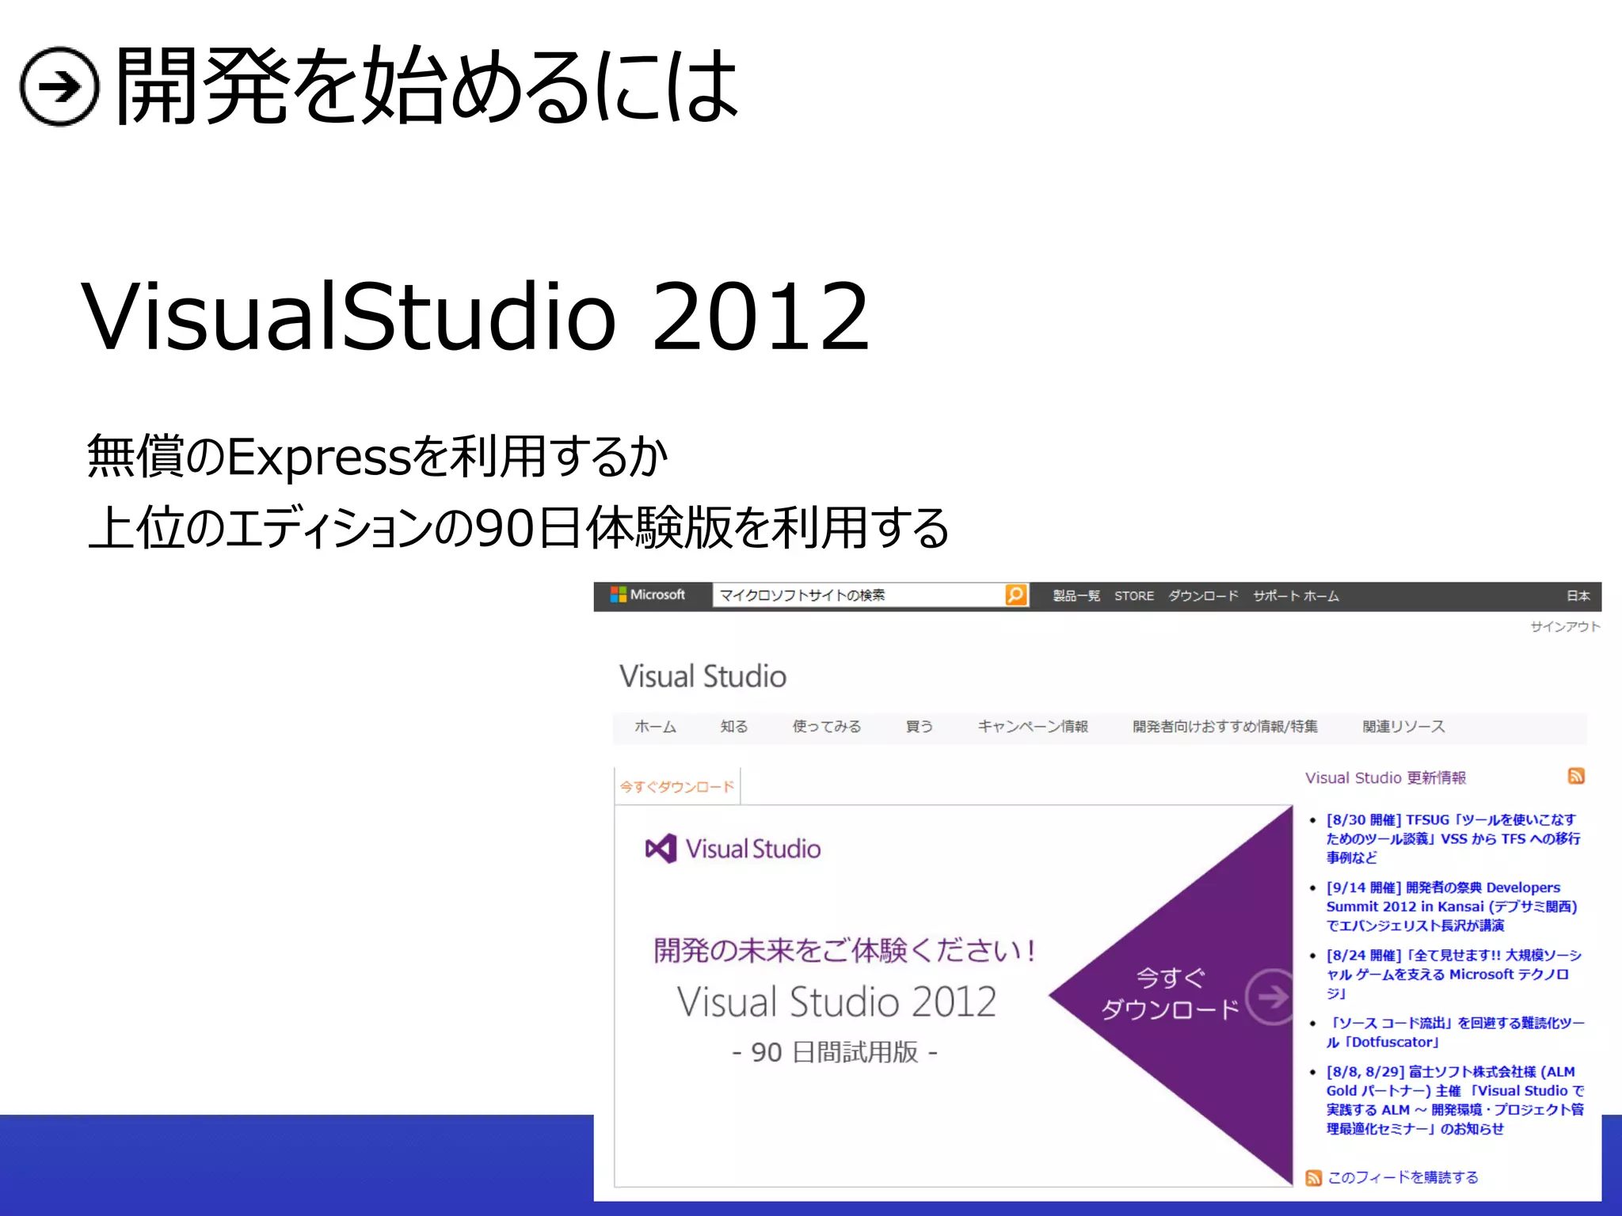Click このフィードを購読する link
The image size is (1622, 1216).
(1403, 1178)
